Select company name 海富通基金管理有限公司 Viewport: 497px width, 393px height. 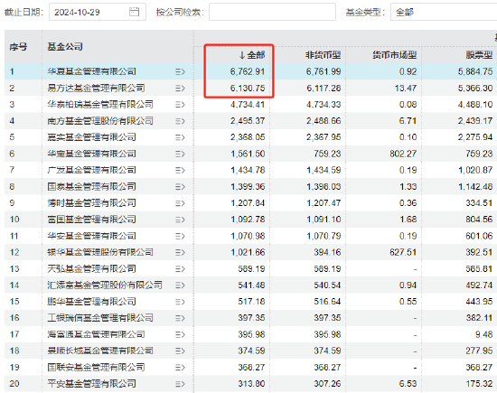96,334
